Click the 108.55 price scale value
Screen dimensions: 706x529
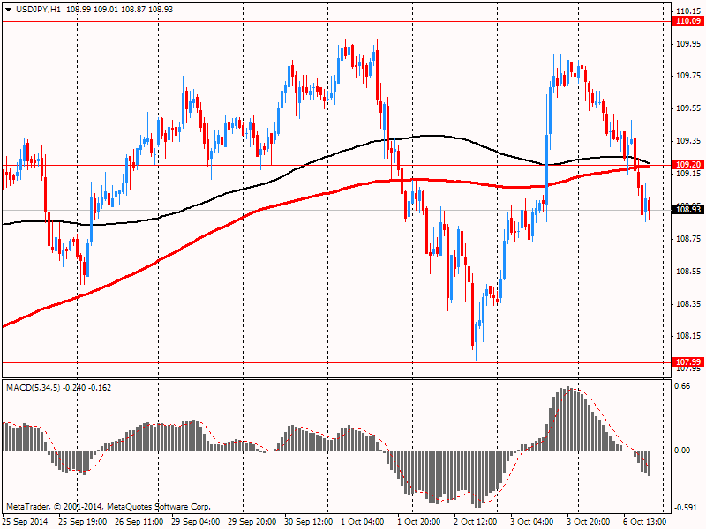coord(688,272)
